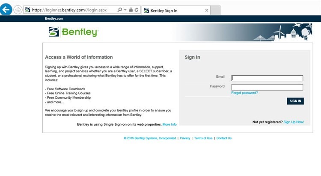The image size is (321, 176).
Task: Open the Privacy footer link
Action: (185, 138)
